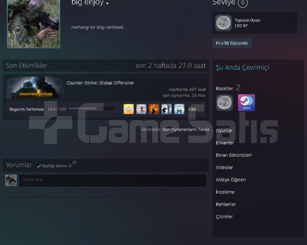
Task: Open the silver community badge under Rozetler
Action: [225, 103]
